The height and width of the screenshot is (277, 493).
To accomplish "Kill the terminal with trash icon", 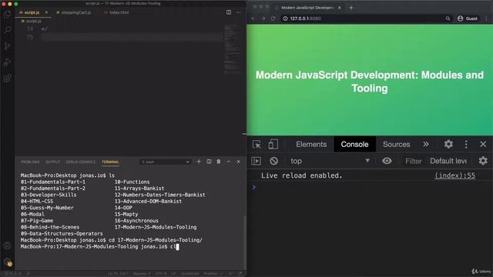I will pos(219,162).
